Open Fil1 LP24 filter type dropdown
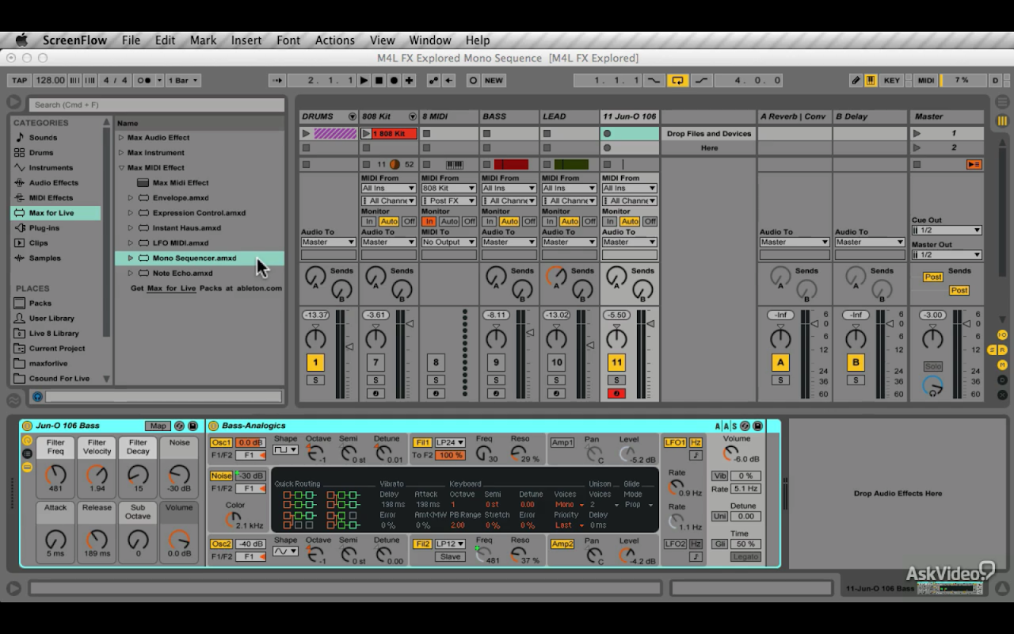This screenshot has width=1014, height=634. coord(450,442)
